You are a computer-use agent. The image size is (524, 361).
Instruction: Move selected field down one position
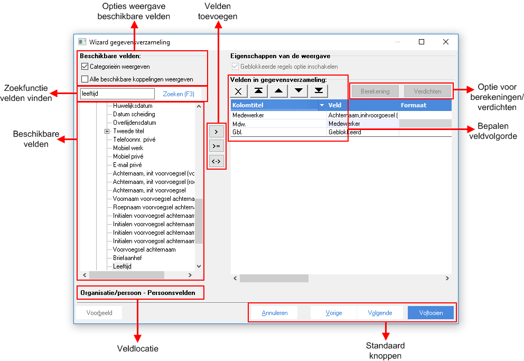299,91
